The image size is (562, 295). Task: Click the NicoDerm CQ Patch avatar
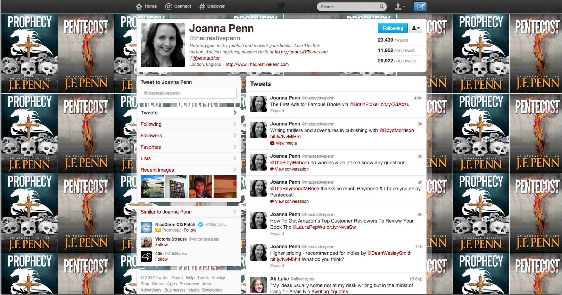pyautogui.click(x=146, y=227)
